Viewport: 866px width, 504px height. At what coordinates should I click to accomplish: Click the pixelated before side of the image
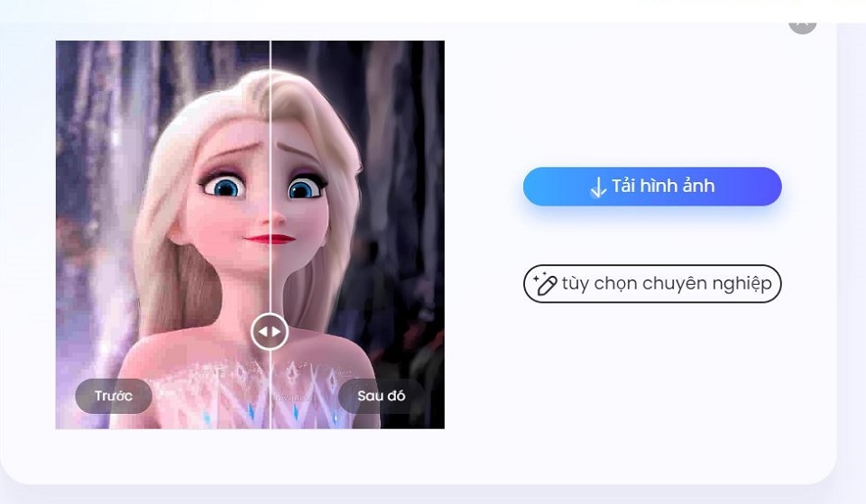163,234
